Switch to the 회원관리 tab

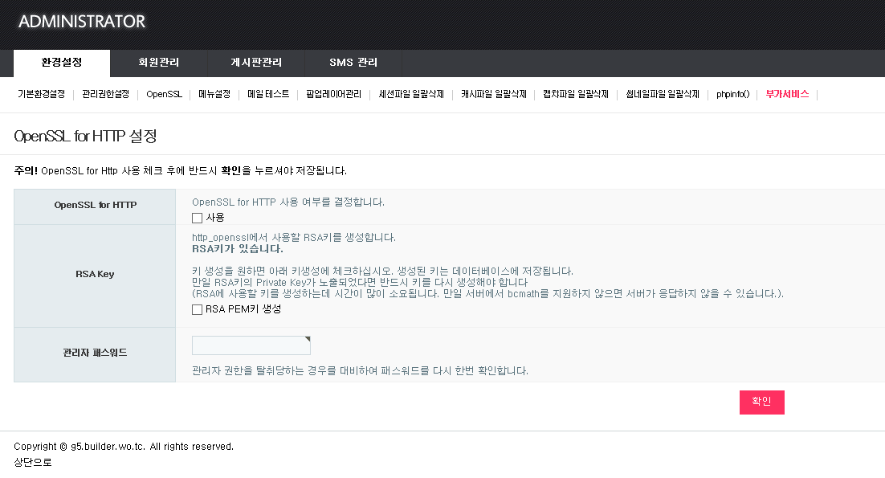(x=159, y=63)
